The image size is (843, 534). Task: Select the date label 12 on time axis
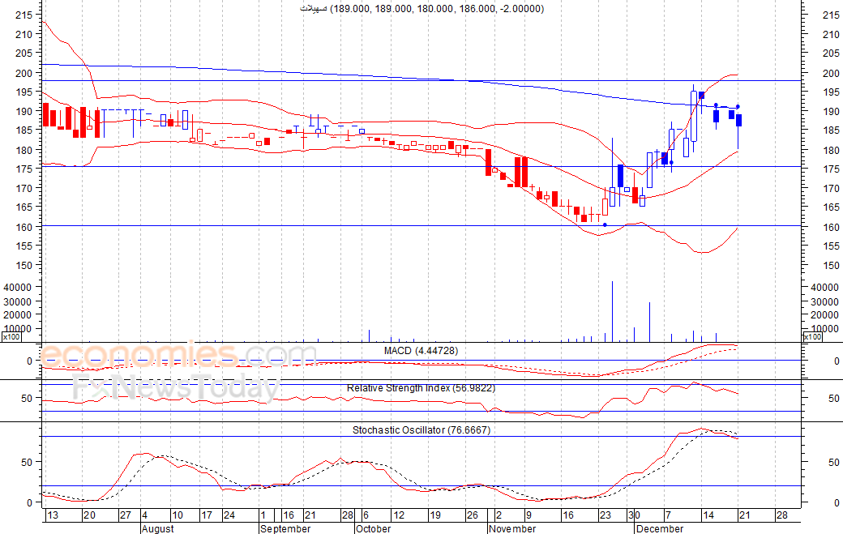coord(398,515)
